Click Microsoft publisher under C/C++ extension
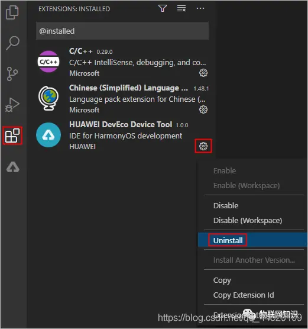Viewport: 308px width, 329px height. (x=85, y=73)
